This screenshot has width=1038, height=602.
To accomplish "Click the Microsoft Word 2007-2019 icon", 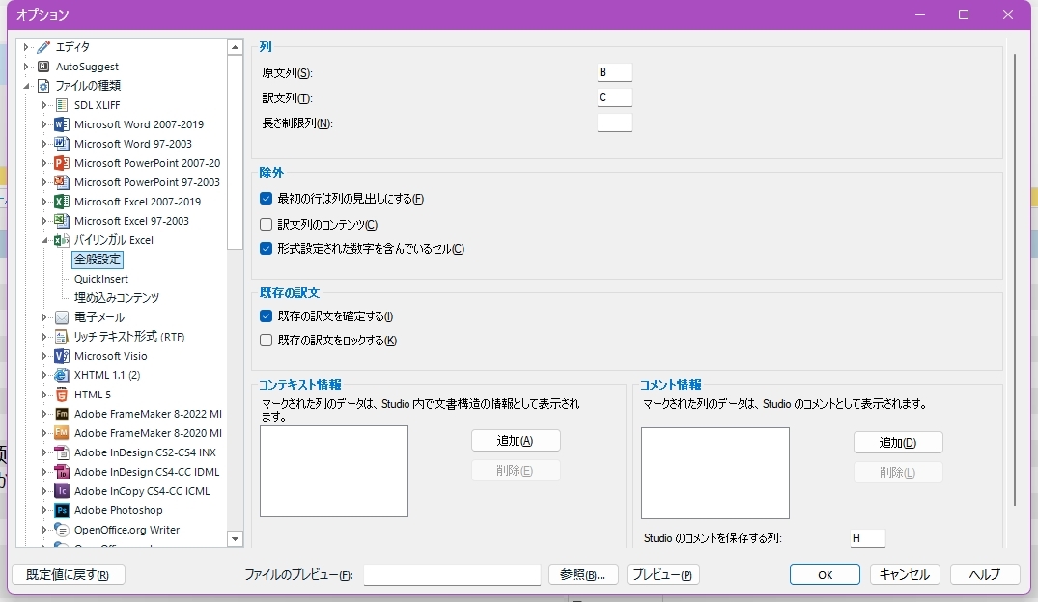I will [62, 124].
